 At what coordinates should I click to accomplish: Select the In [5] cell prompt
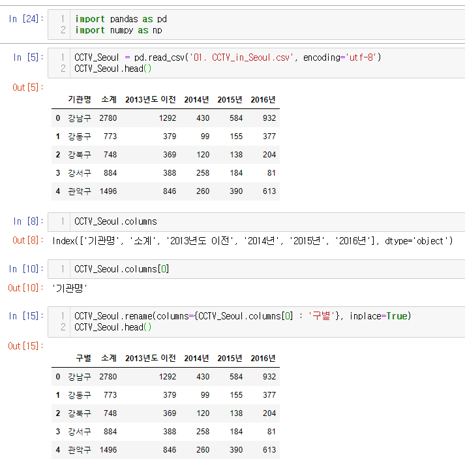tap(26, 57)
